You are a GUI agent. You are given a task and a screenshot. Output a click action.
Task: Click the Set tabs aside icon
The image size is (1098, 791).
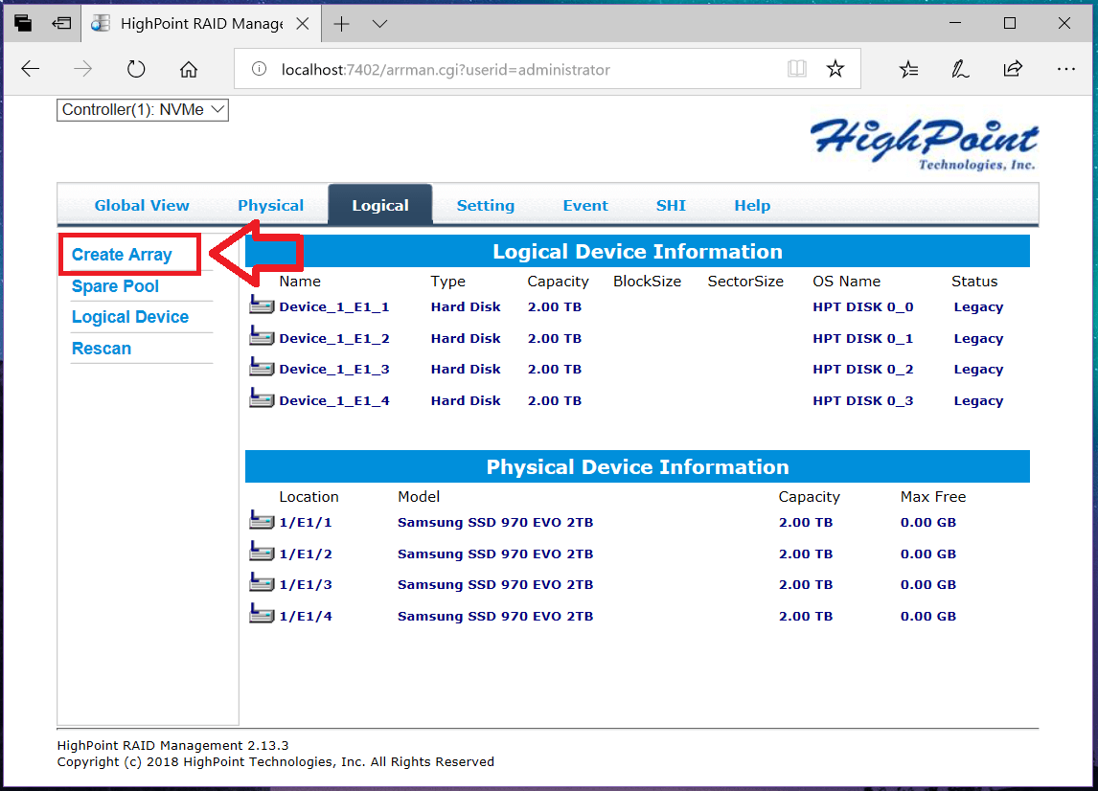click(x=61, y=23)
